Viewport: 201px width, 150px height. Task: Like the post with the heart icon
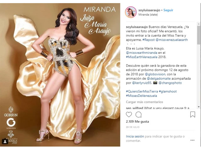click(x=129, y=114)
